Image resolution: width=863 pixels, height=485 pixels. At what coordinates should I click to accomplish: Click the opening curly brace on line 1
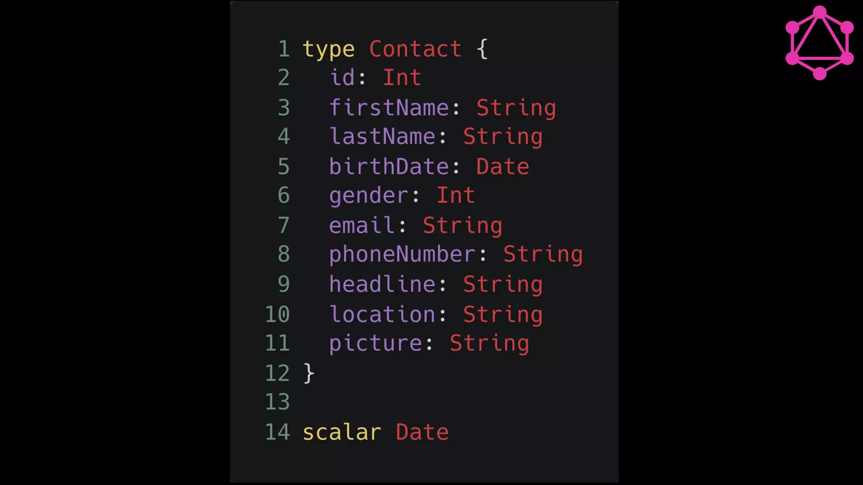(482, 49)
